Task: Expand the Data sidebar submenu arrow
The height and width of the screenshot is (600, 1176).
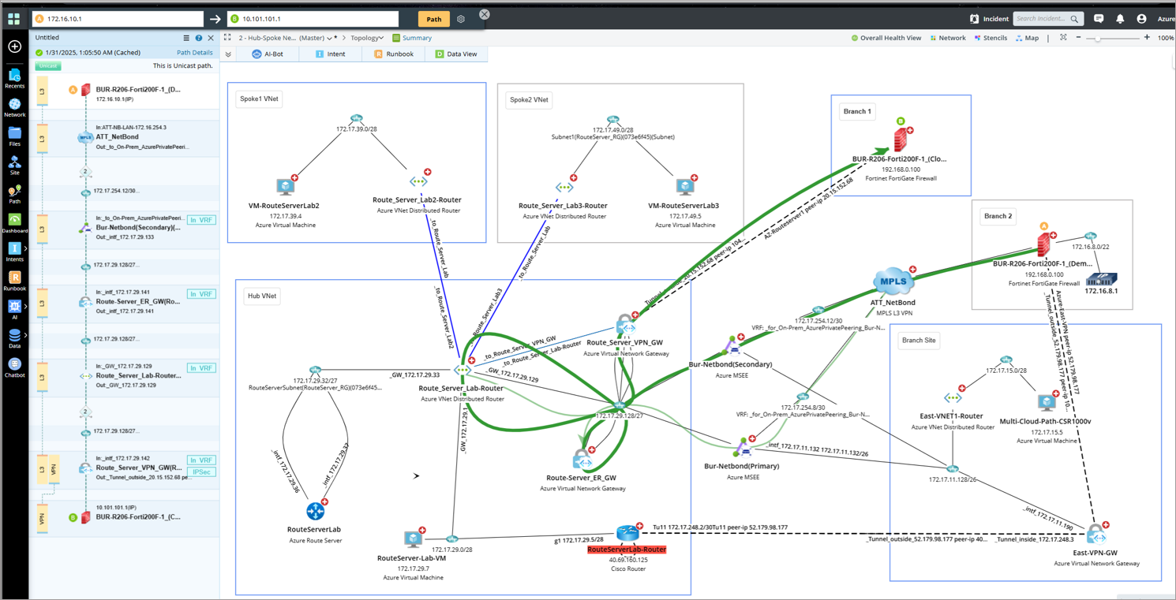Action: coord(25,335)
